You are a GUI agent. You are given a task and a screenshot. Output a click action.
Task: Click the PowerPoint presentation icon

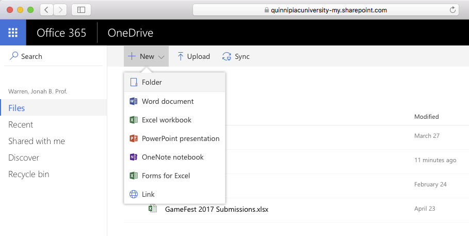[x=134, y=138]
